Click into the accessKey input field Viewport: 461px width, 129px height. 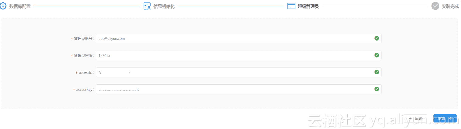(233, 90)
